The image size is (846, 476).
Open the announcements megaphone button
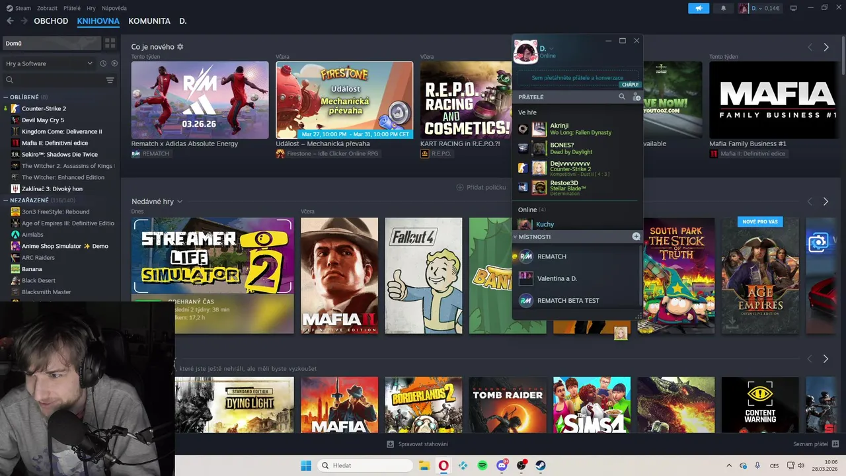coord(699,8)
